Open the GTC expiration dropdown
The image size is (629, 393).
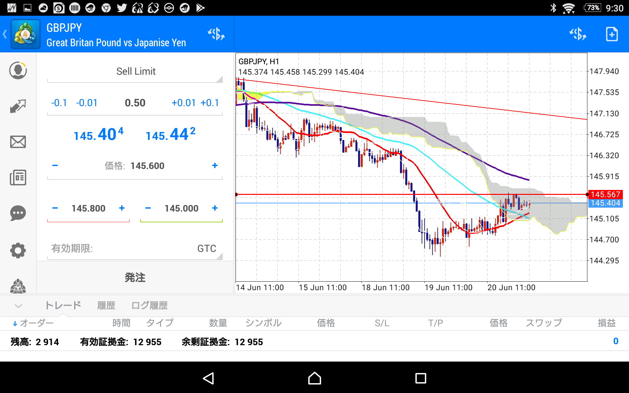point(206,249)
